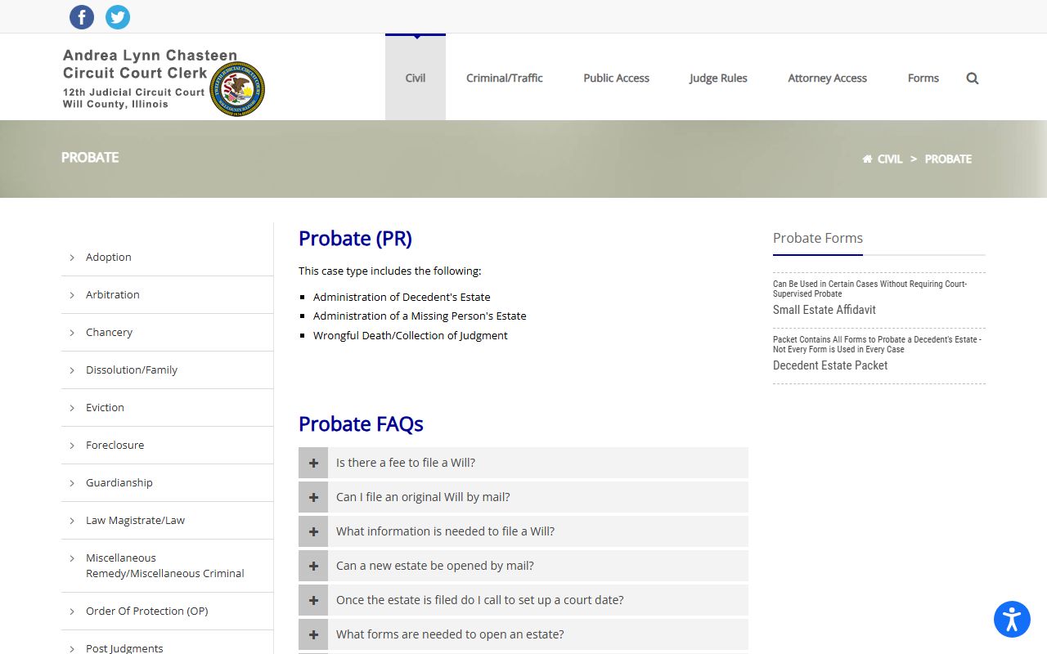Open the Decedent Estate Packet form
This screenshot has height=654, width=1047.
tap(830, 365)
